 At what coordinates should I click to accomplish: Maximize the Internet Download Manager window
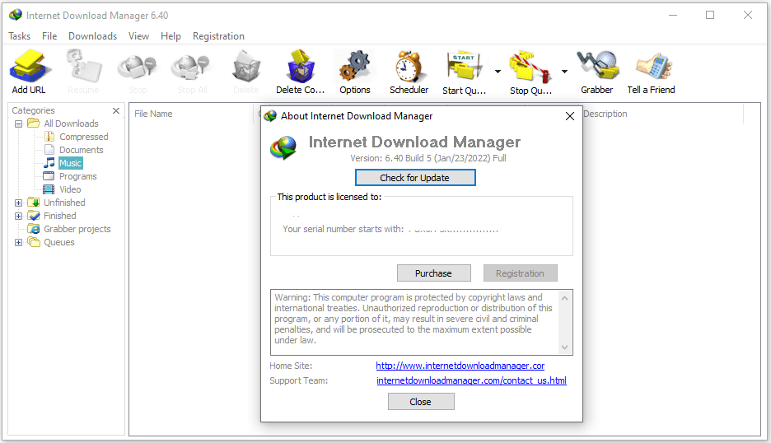coord(710,16)
